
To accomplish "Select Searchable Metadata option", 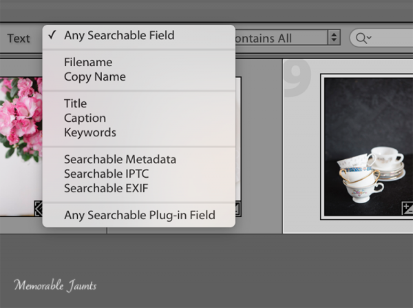I will coord(120,159).
